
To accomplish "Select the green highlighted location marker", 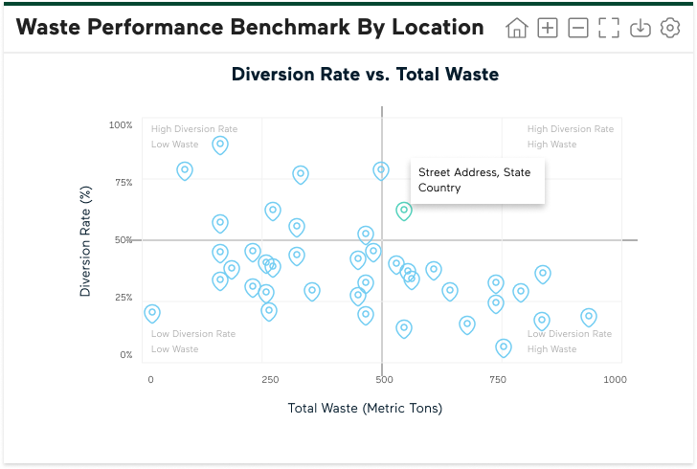I will pyautogui.click(x=404, y=212).
